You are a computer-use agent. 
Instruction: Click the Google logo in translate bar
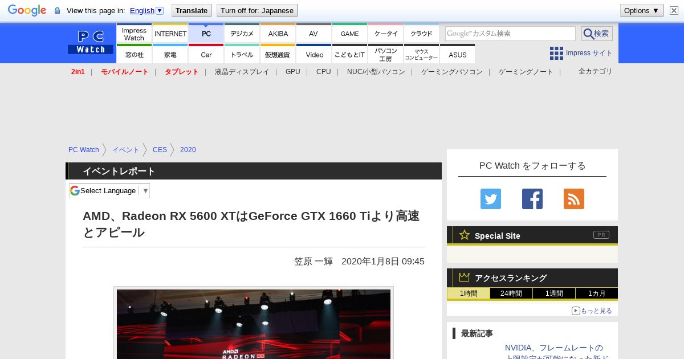coord(27,10)
